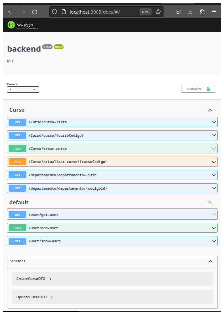Click the Pocket save icon
Image resolution: width=222 pixels, height=314 pixels.
pos(178,12)
